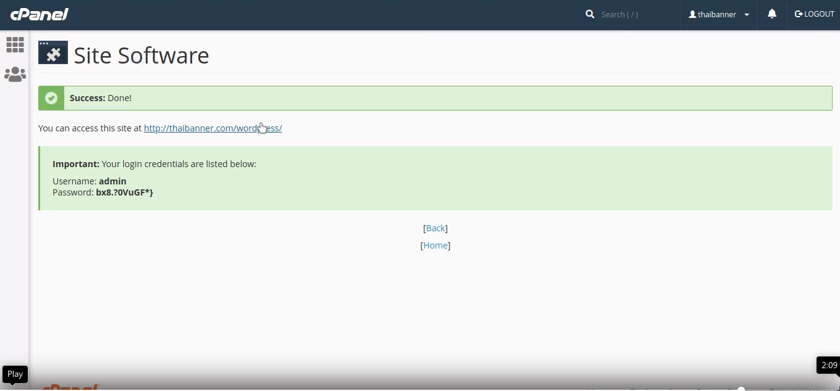Follow the [Home] link
Screen dimensions: 840x391
coord(435,245)
